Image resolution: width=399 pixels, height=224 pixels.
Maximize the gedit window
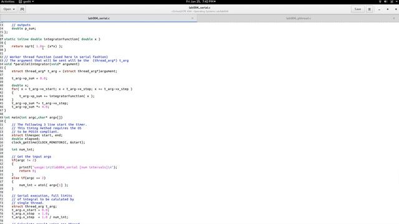pos(388,9)
